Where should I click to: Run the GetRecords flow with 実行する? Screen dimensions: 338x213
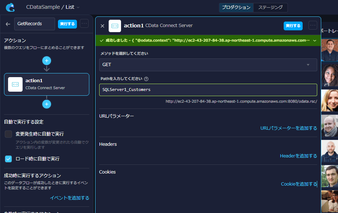point(67,24)
